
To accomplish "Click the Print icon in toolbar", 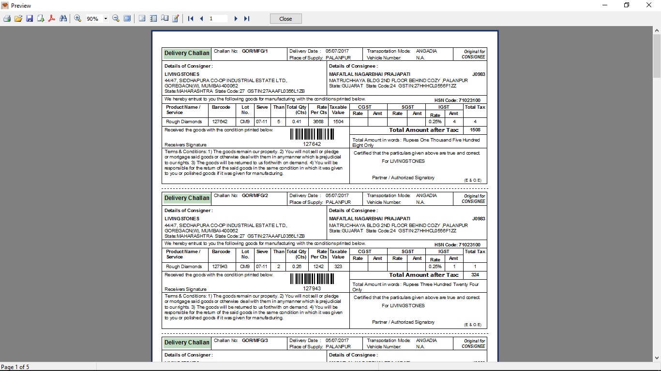I will [7, 18].
